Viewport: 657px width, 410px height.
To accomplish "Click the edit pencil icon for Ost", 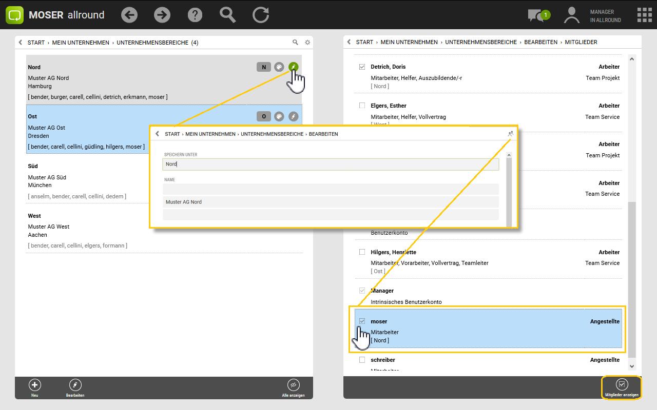I will click(293, 116).
